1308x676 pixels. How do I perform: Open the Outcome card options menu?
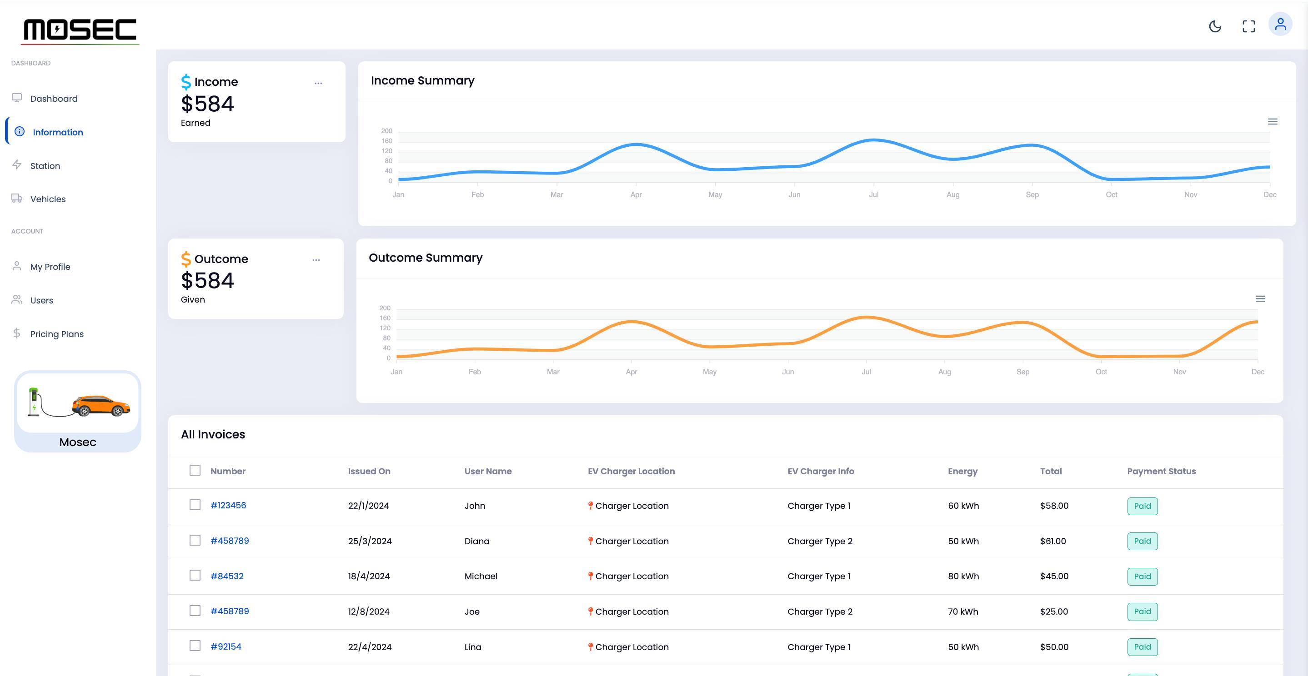[x=316, y=260]
